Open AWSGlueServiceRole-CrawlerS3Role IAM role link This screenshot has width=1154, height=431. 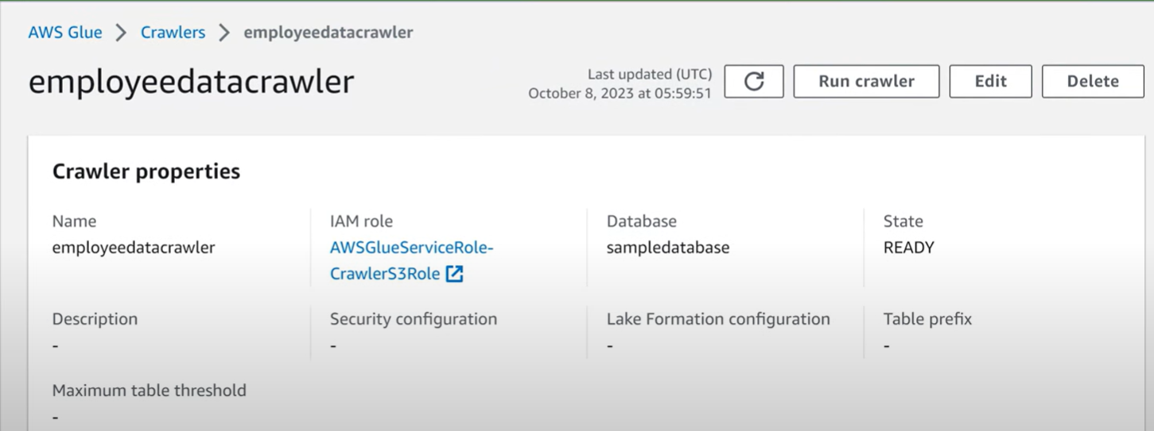point(411,260)
